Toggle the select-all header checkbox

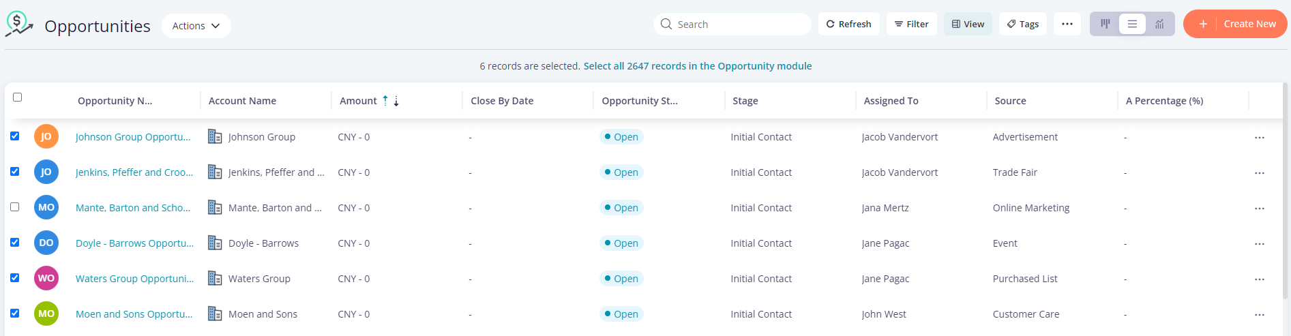18,97
